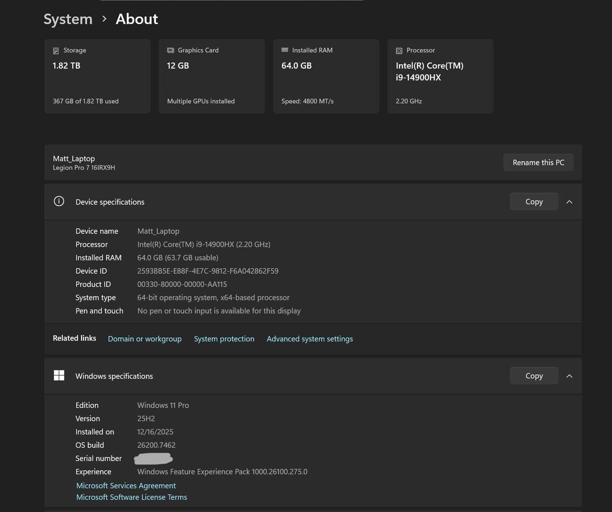
Task: Copy the device specifications
Action: tap(534, 202)
